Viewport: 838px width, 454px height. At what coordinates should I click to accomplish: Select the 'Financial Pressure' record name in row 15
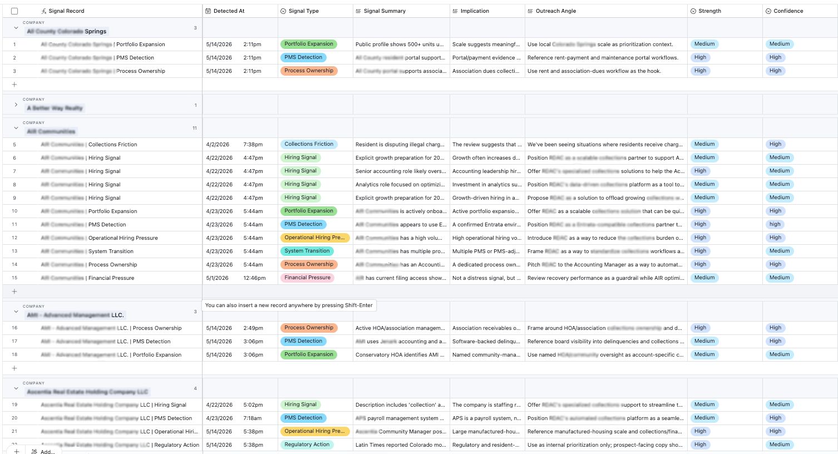tap(111, 278)
